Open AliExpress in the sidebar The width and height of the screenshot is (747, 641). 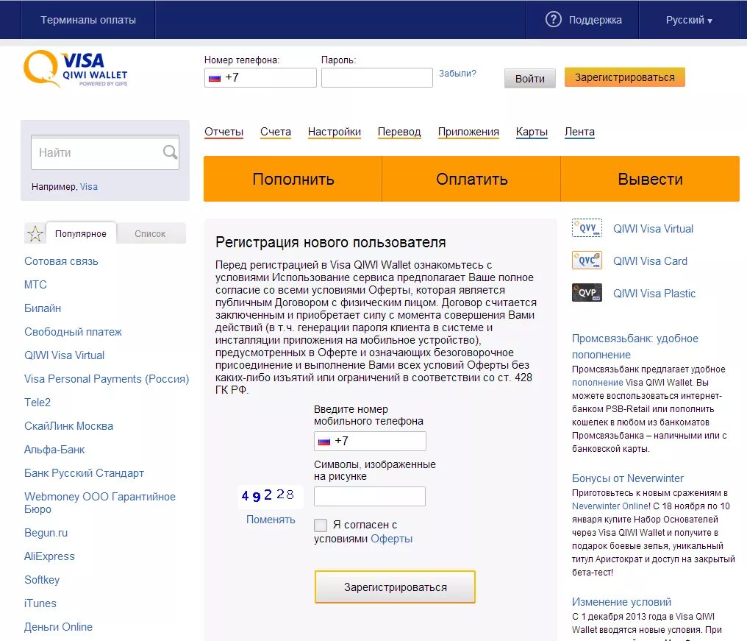[49, 556]
